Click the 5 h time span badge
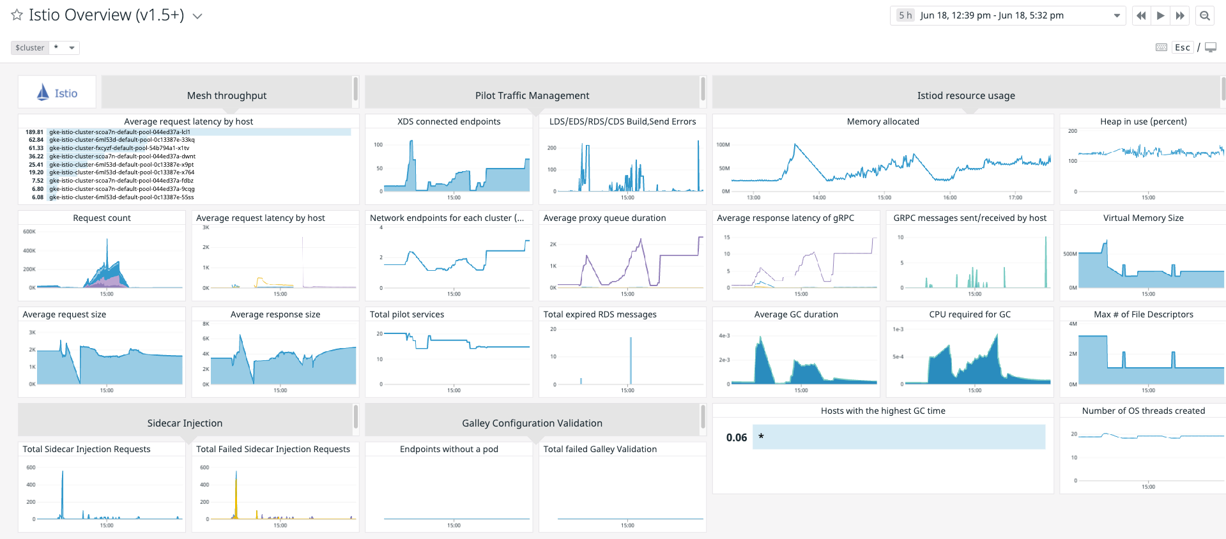This screenshot has width=1226, height=539. [x=905, y=16]
